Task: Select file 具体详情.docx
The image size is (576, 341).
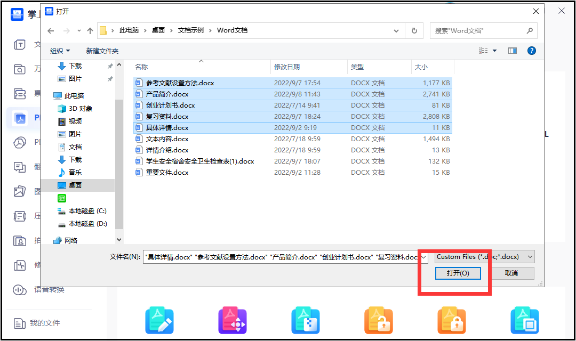Action: click(x=292, y=128)
